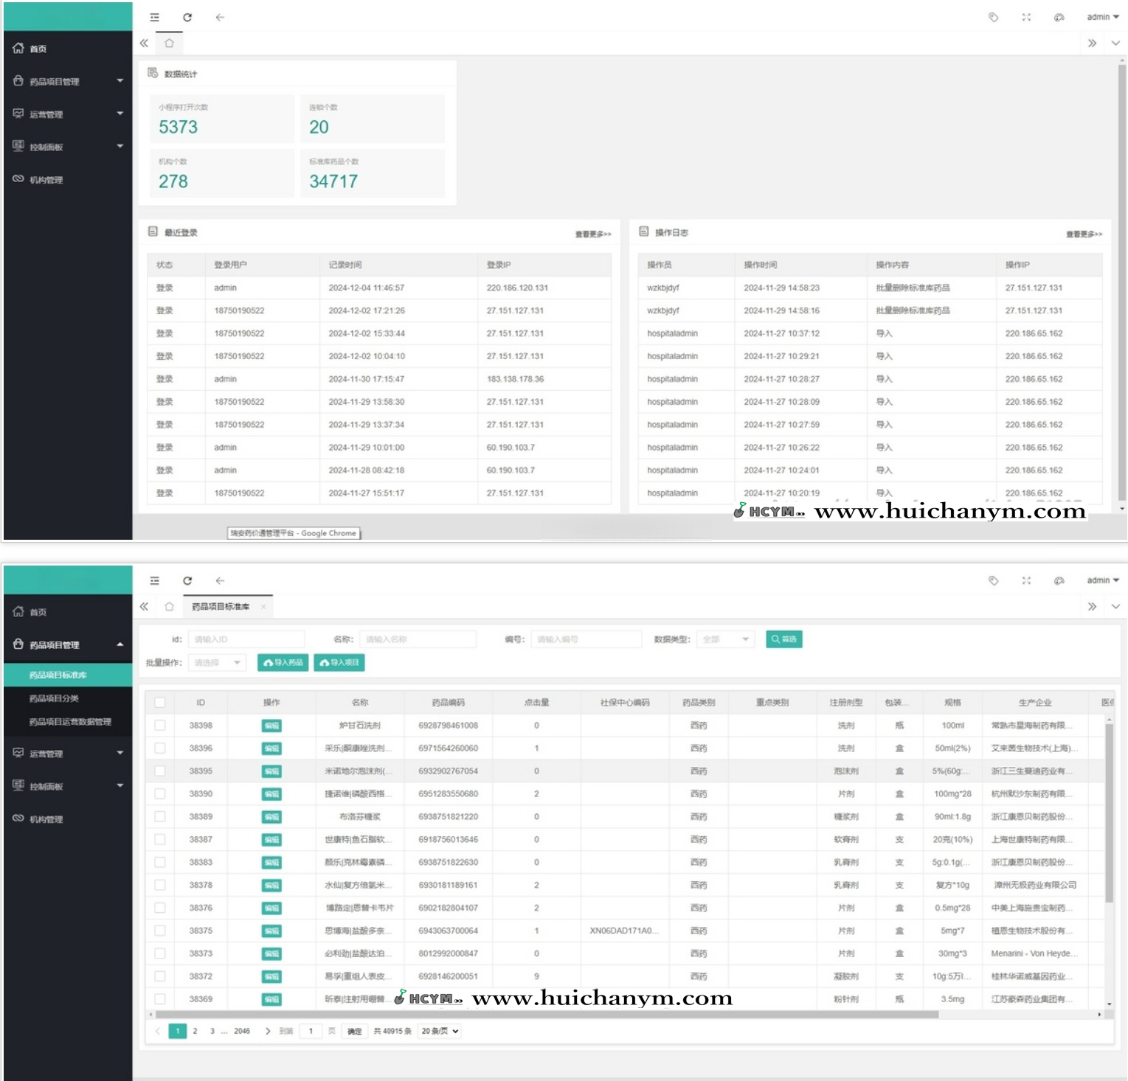Close the 药品项目标准库 tab
Screen dimensions: 1128x1081
[263, 607]
